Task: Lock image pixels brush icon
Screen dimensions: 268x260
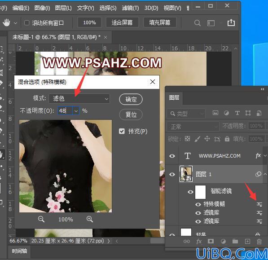Action: click(197, 139)
